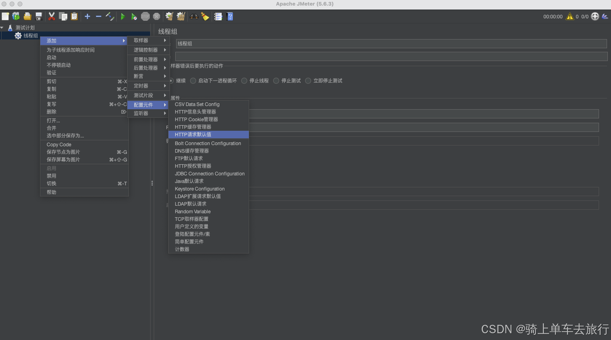The height and width of the screenshot is (340, 611).
Task: Choose JDBC Connection Configuration menu item
Action: point(208,173)
